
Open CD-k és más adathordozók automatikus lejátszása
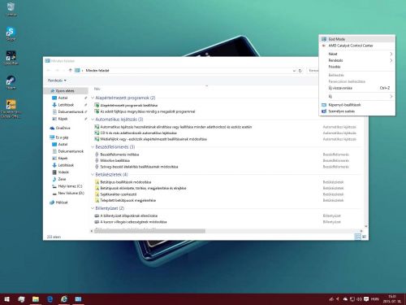click(x=139, y=133)
